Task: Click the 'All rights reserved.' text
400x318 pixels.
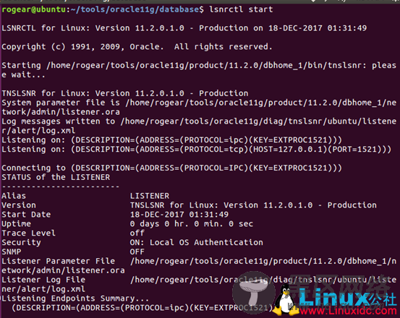Action: click(x=224, y=47)
